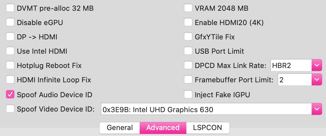Enable the DP -> HDMI option
Viewport: 326px width, 136px height.
10,36
